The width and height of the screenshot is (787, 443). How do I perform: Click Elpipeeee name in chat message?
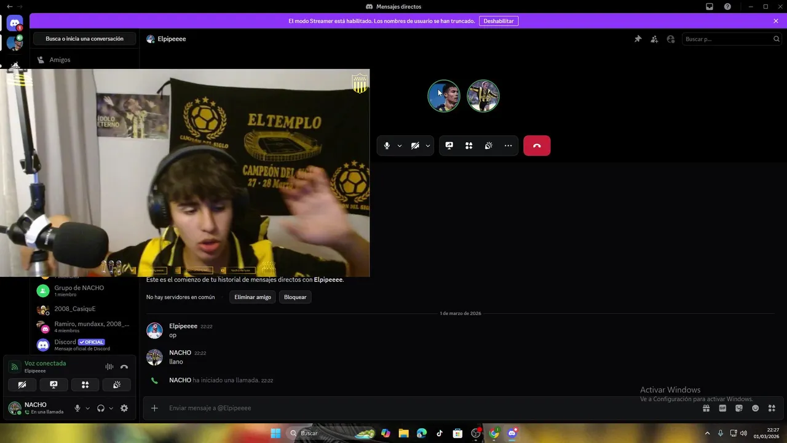pos(183,326)
